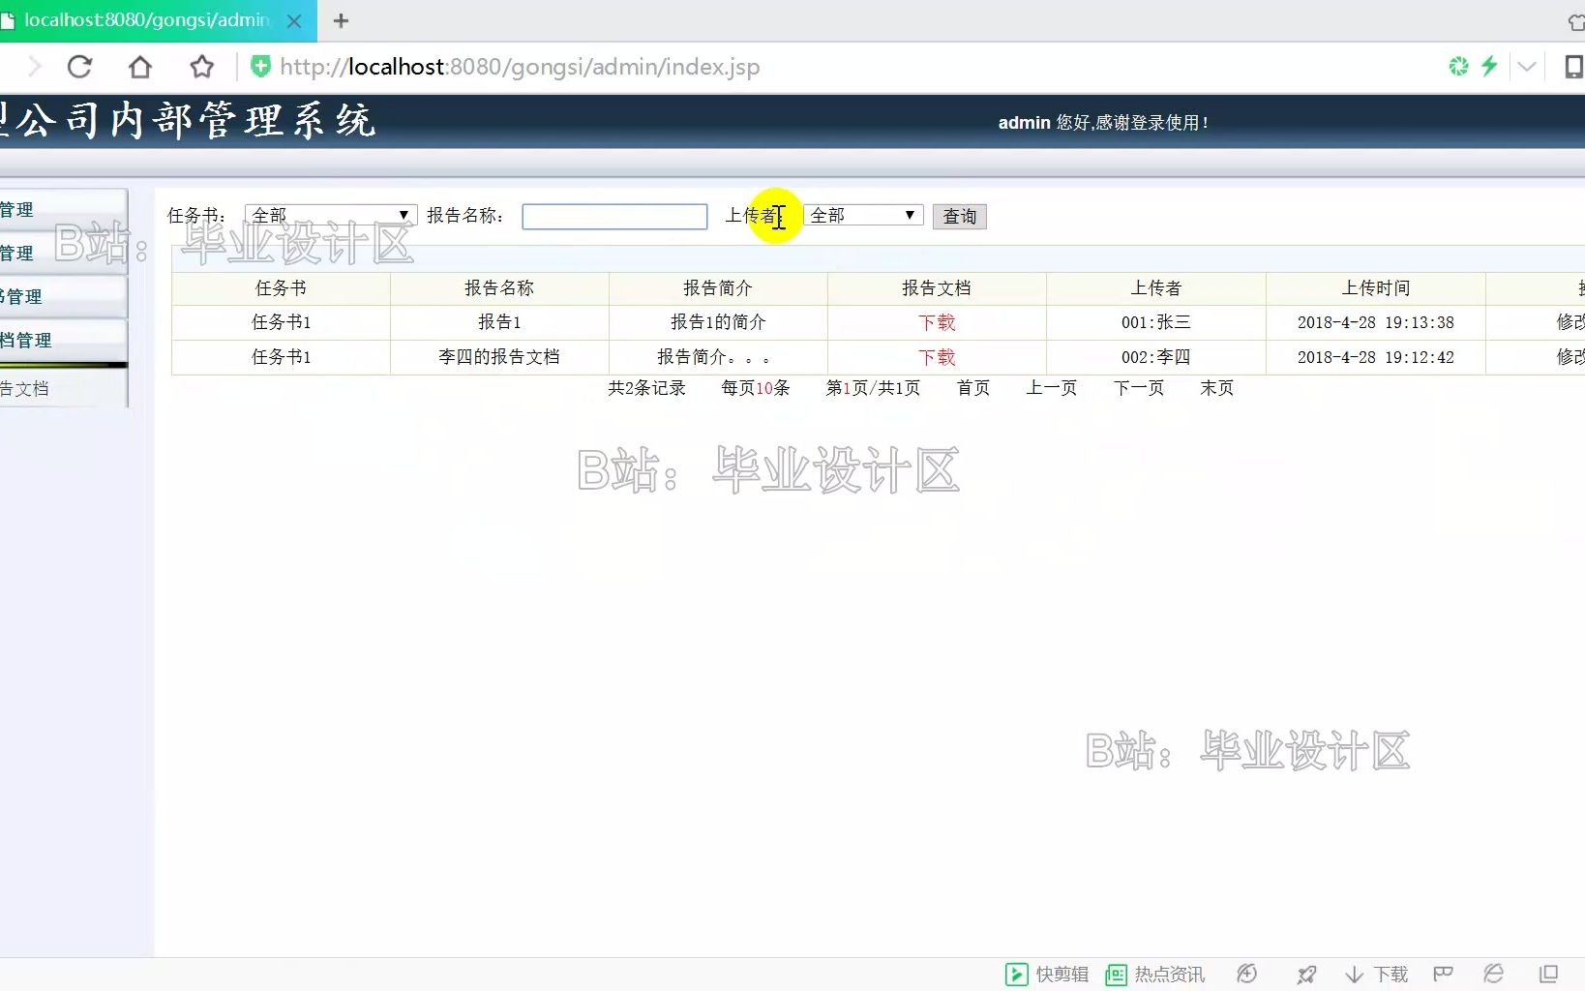The height and width of the screenshot is (991, 1585).
Task: Click the 报告文档 column header
Action: pyautogui.click(x=937, y=288)
